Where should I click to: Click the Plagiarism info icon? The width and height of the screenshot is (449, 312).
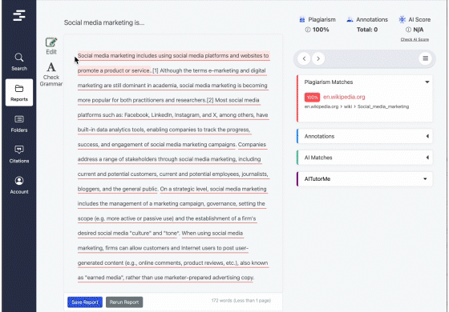pyautogui.click(x=308, y=30)
